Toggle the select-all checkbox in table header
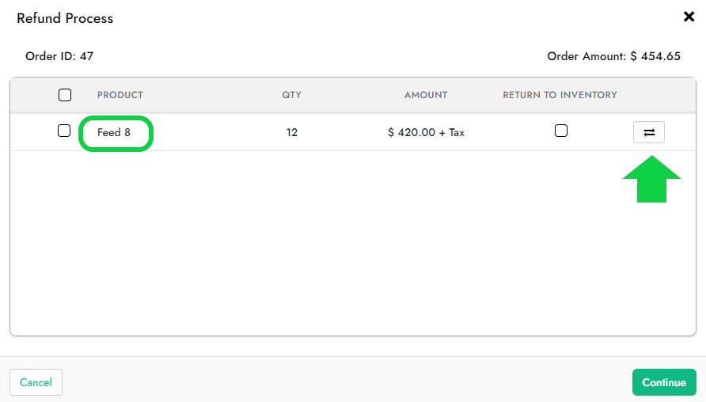This screenshot has width=706, height=402. coord(65,95)
